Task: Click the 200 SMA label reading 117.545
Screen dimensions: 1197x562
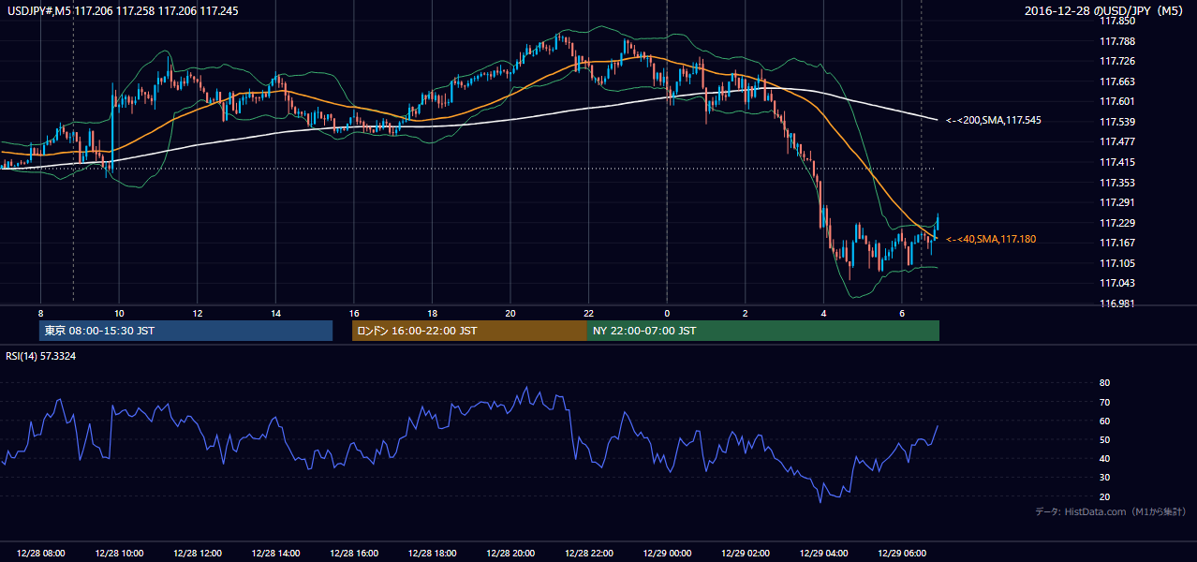Action: pos(994,121)
